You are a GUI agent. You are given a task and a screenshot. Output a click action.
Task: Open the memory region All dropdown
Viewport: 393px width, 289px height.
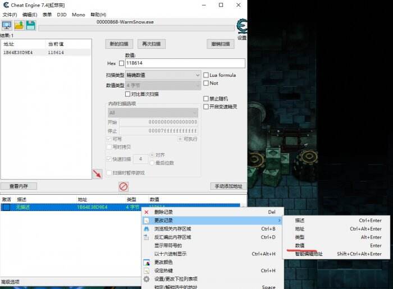pos(153,113)
